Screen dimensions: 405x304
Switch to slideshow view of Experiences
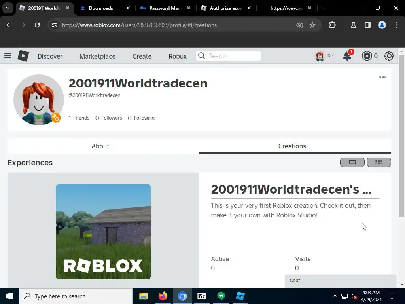click(x=352, y=162)
